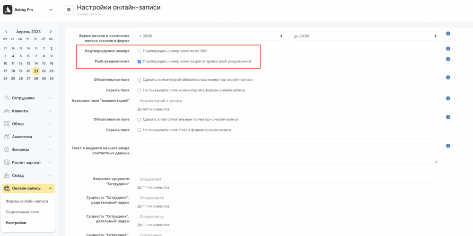
Task: Select April 21 in the calendar
Action: (x=36, y=71)
